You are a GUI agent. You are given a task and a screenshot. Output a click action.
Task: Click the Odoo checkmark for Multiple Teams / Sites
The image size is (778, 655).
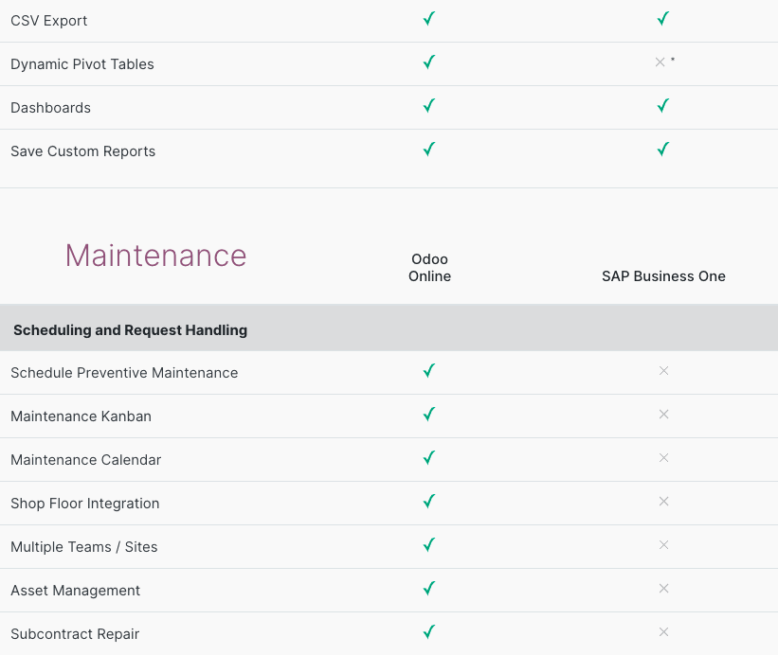(x=429, y=545)
